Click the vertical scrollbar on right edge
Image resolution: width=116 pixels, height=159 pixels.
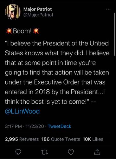point(114,34)
